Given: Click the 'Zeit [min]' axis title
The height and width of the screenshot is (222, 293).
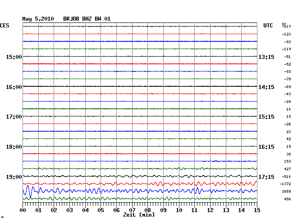Looking at the screenshot, I should pos(139,215).
